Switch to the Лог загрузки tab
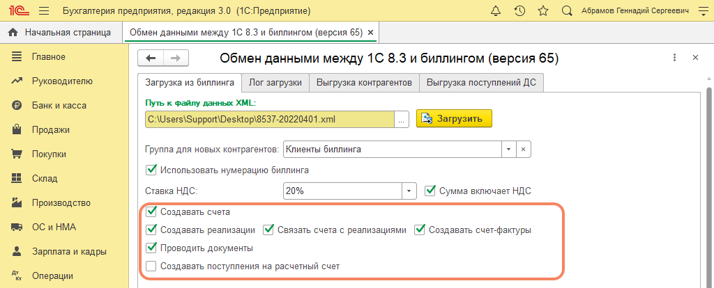714x288 pixels. pyautogui.click(x=275, y=83)
